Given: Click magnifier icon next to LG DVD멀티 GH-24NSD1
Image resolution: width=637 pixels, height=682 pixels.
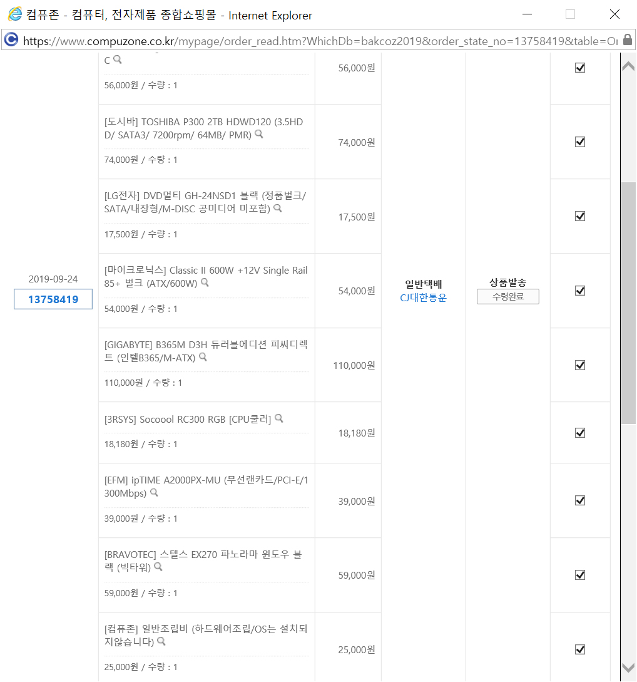Looking at the screenshot, I should (278, 209).
